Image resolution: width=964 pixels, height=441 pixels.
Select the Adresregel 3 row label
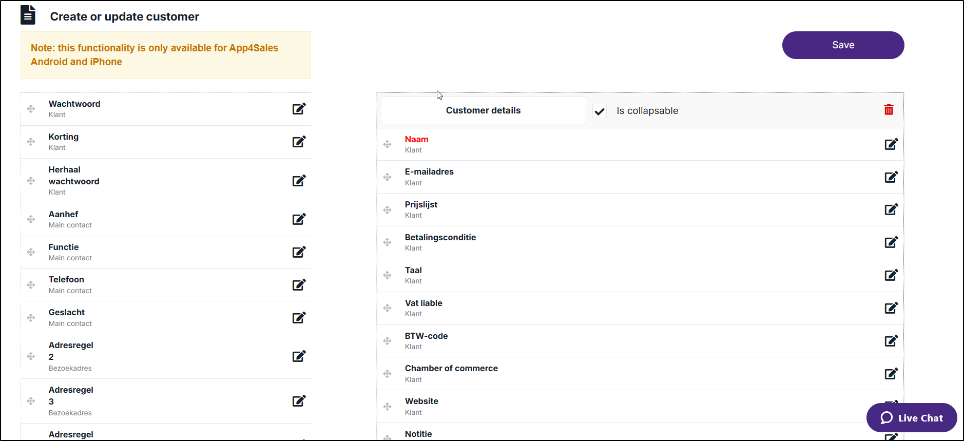tap(71, 395)
